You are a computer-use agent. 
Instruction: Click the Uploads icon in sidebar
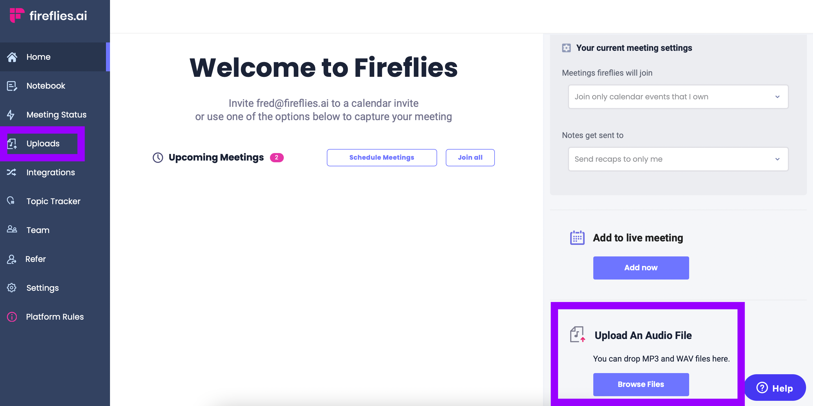pos(13,143)
